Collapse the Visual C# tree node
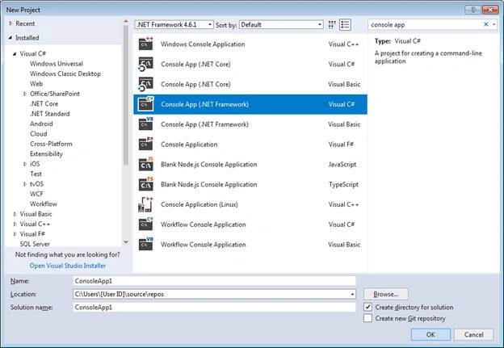Image resolution: width=504 pixels, height=348 pixels. pyautogui.click(x=15, y=53)
